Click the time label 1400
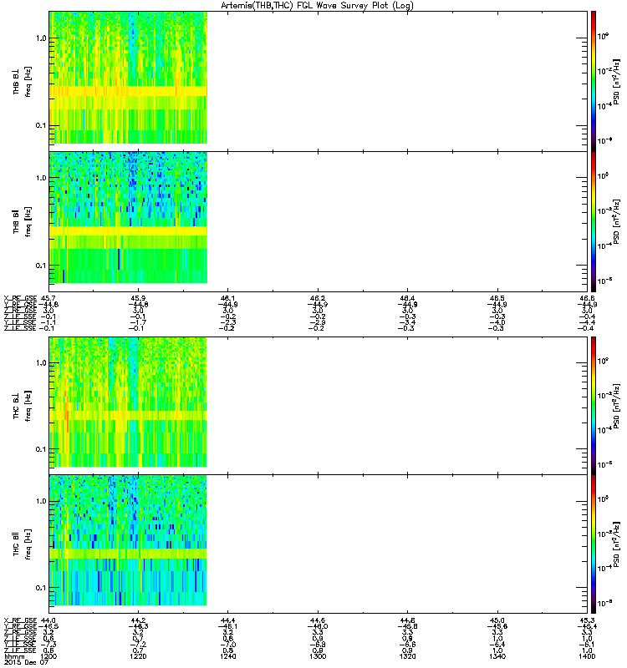Viewport: 627px width, 668px height. click(587, 656)
